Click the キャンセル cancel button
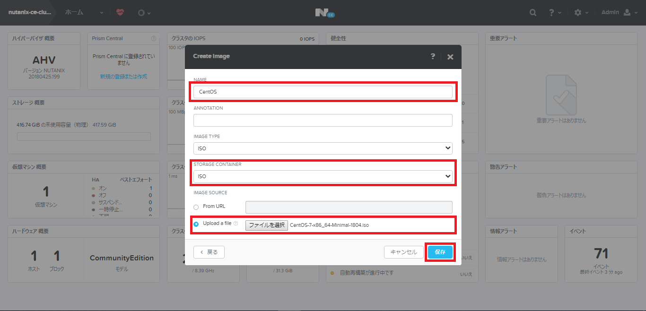 (x=404, y=252)
